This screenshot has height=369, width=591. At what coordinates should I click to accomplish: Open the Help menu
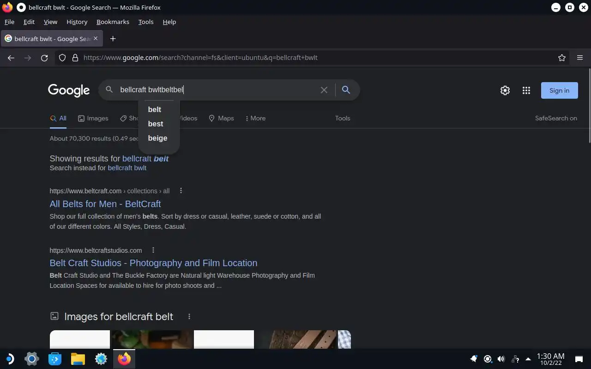pyautogui.click(x=169, y=22)
